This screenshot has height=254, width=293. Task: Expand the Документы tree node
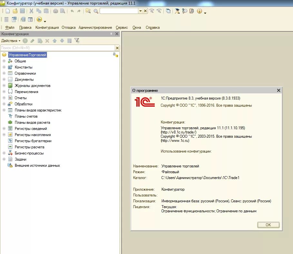coord(4,79)
